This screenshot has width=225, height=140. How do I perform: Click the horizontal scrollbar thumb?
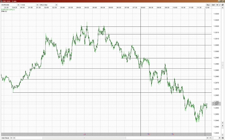tap(84, 138)
